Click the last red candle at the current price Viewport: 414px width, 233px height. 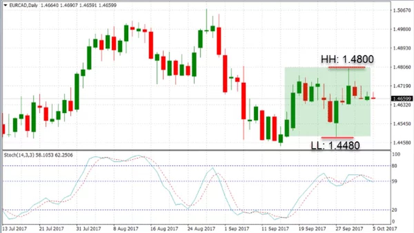pyautogui.click(x=373, y=98)
